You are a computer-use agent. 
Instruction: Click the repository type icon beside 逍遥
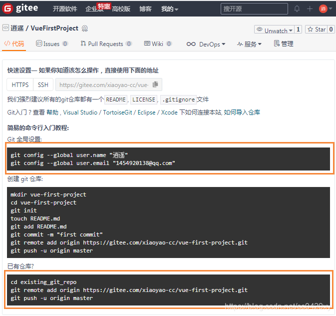(x=5, y=27)
